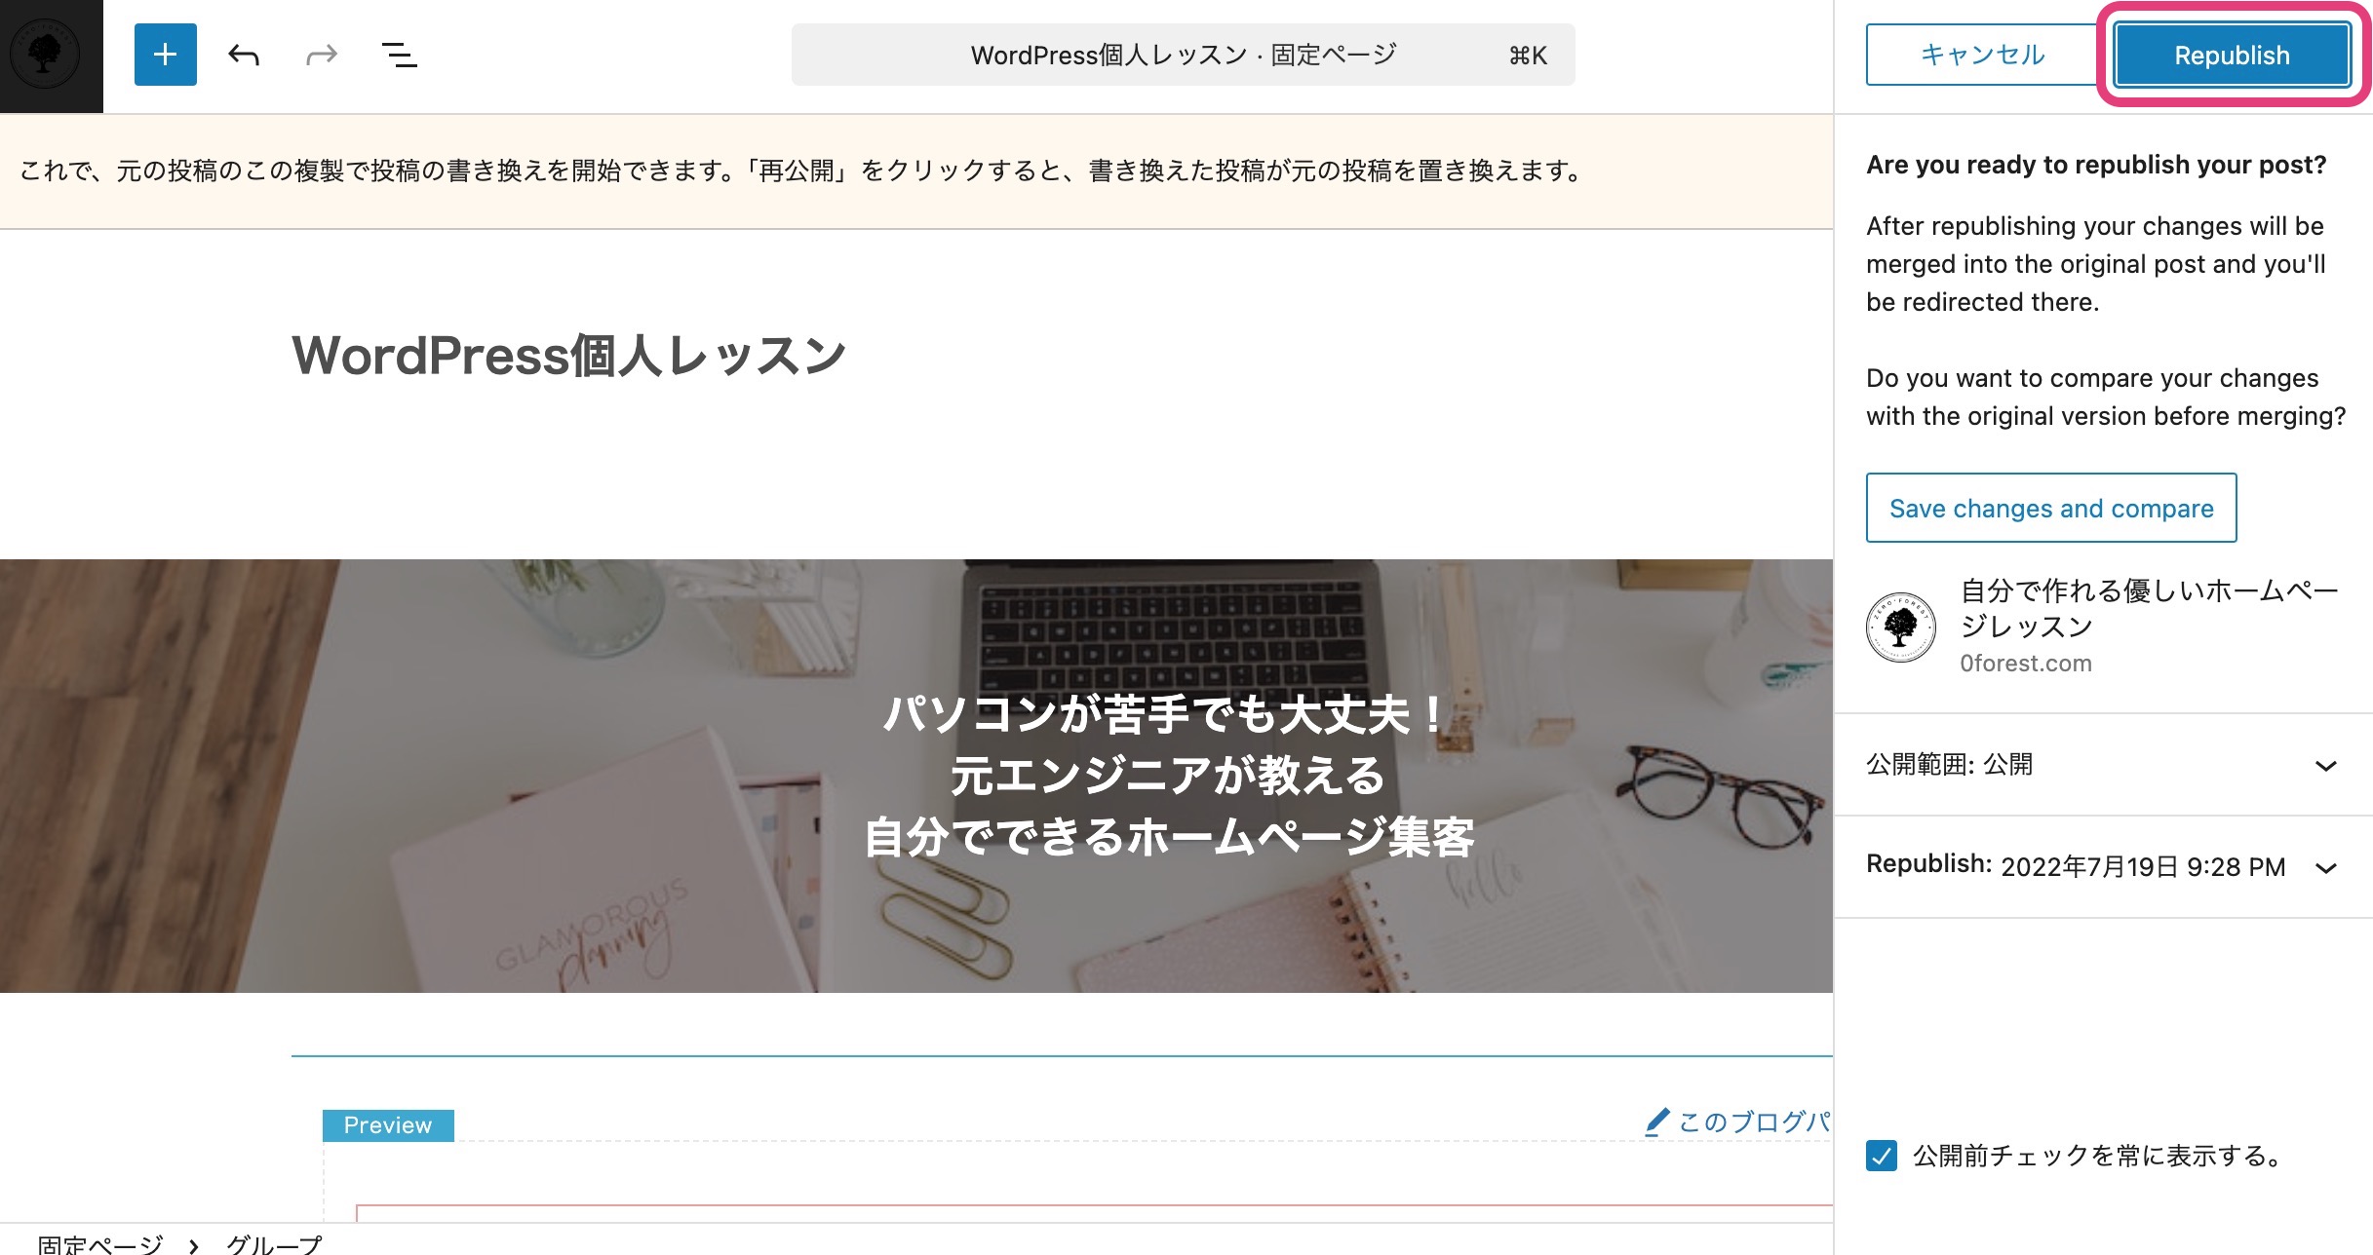The height and width of the screenshot is (1255, 2373).
Task: Click the 0forest.com site address text
Action: coord(2026,663)
